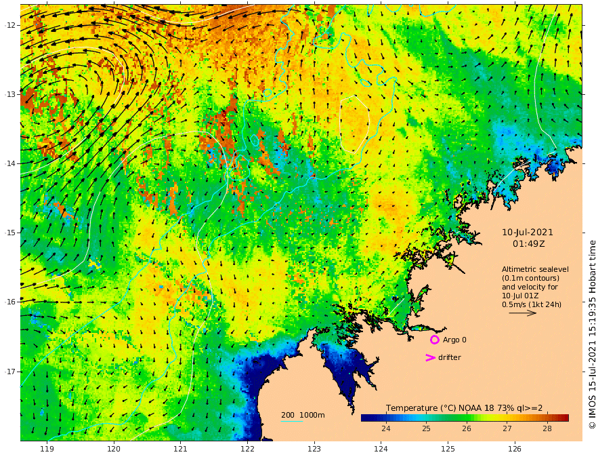This screenshot has width=596, height=461.
Task: Click the 'drifter' legend label
Action: [450, 357]
